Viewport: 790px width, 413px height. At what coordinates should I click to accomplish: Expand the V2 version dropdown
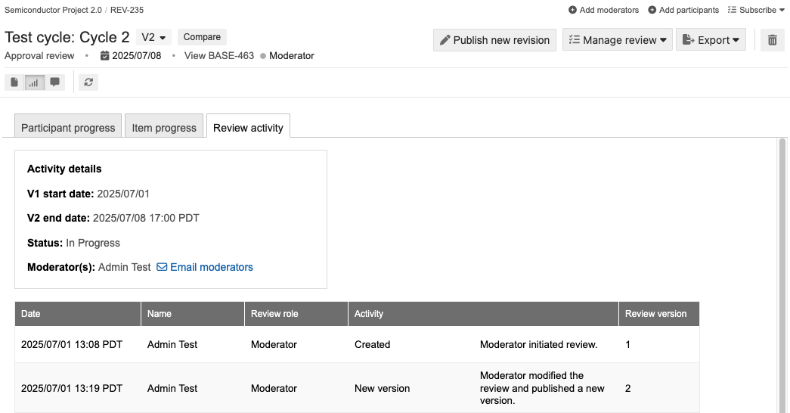(x=154, y=37)
